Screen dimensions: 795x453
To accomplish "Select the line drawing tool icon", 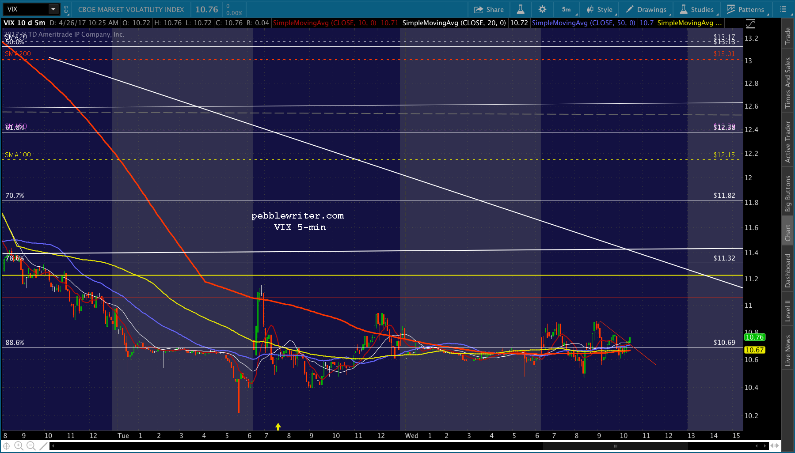I will pyautogui.click(x=43, y=446).
